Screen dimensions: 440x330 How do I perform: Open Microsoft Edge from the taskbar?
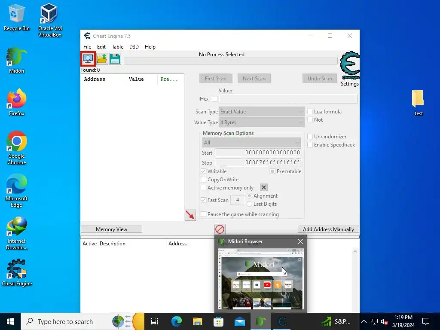point(177,321)
